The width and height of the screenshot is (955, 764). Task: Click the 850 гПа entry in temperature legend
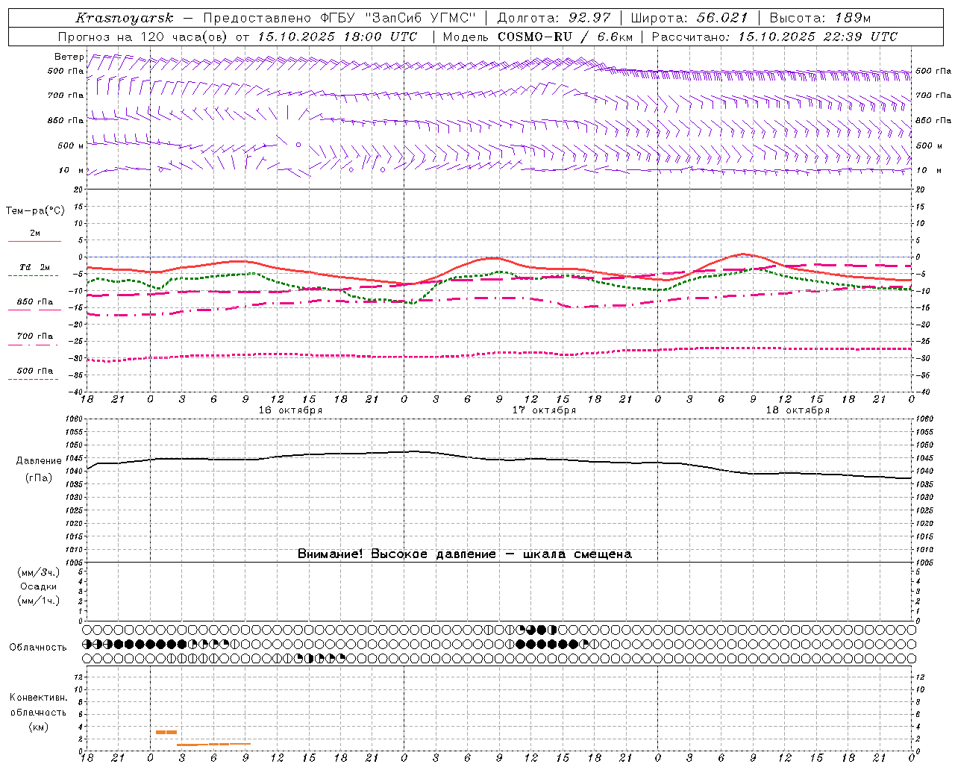point(34,302)
